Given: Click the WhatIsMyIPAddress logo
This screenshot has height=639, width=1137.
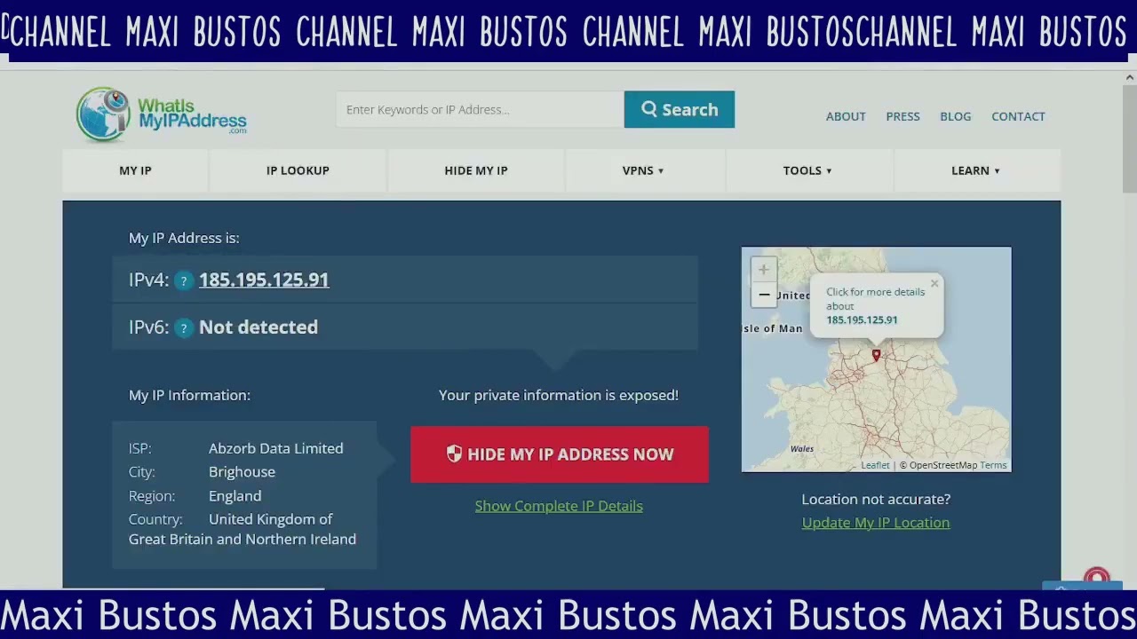Looking at the screenshot, I should click(x=162, y=114).
